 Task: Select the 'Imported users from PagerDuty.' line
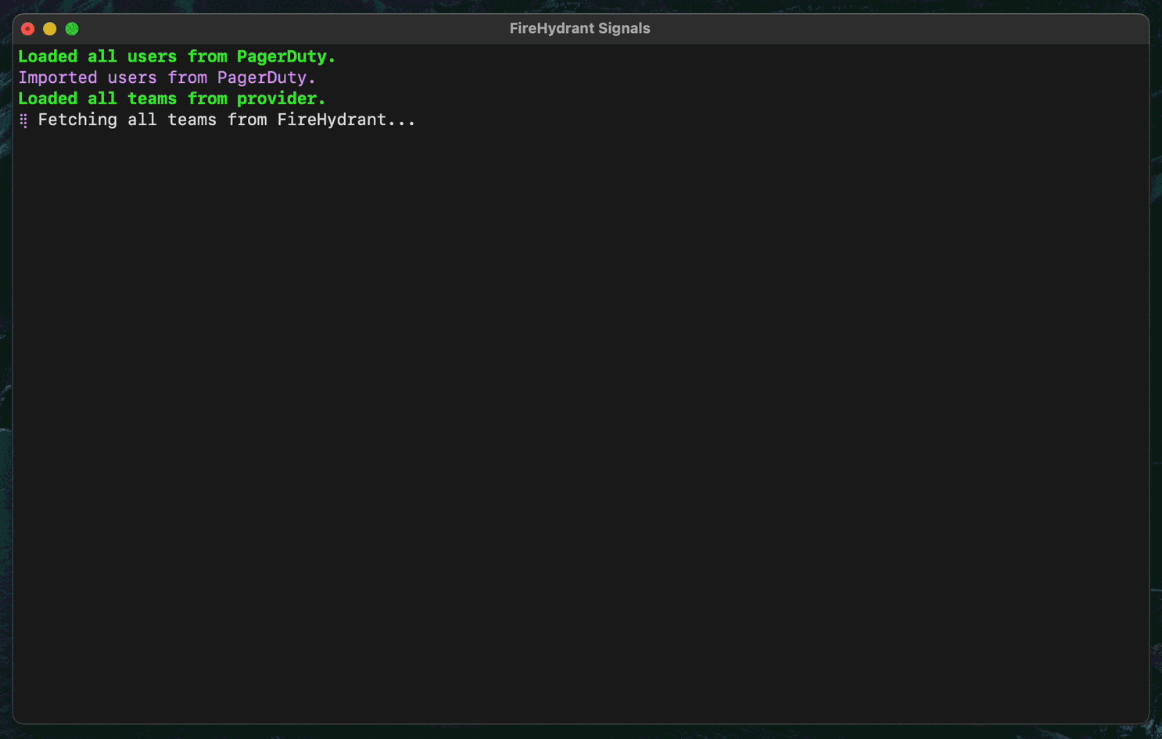(x=167, y=77)
